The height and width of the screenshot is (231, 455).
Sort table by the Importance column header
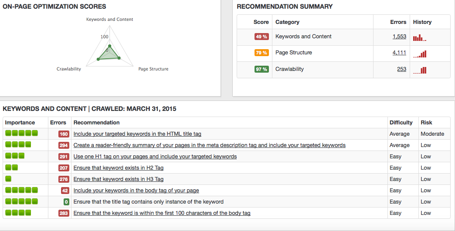point(20,123)
